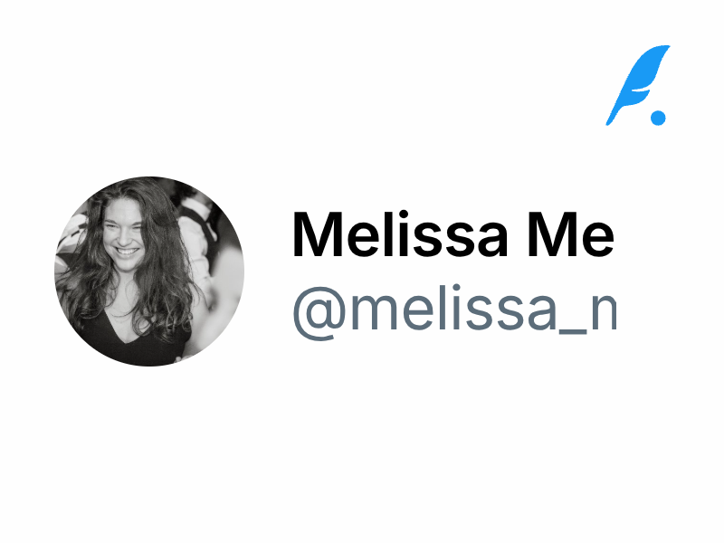Click the black-and-white avatar image
The image size is (724, 543).
pyautogui.click(x=149, y=271)
